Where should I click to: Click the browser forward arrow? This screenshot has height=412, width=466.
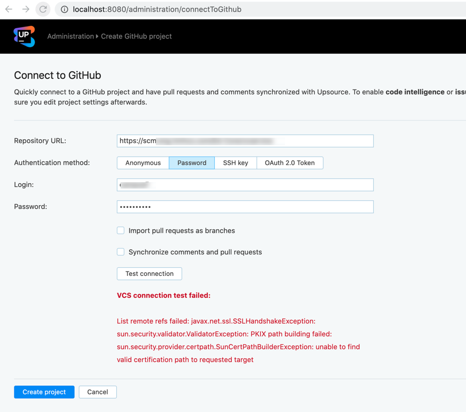[26, 9]
